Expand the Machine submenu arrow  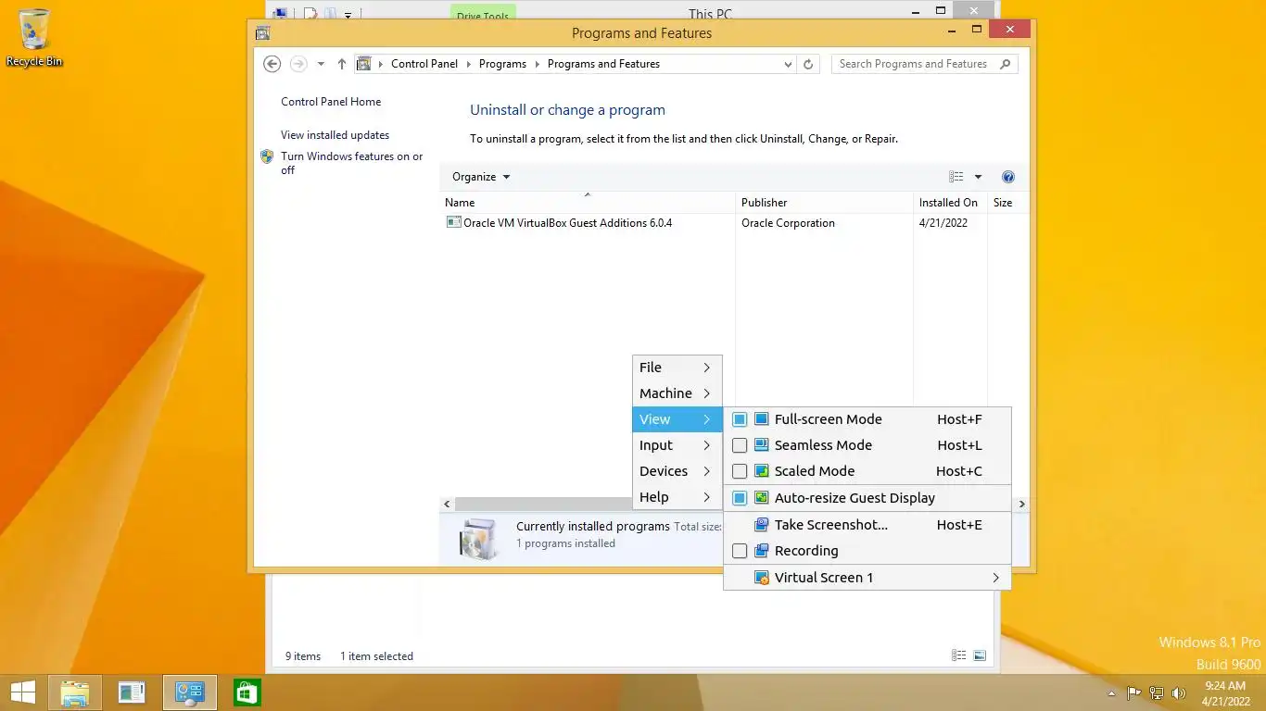[x=706, y=393]
